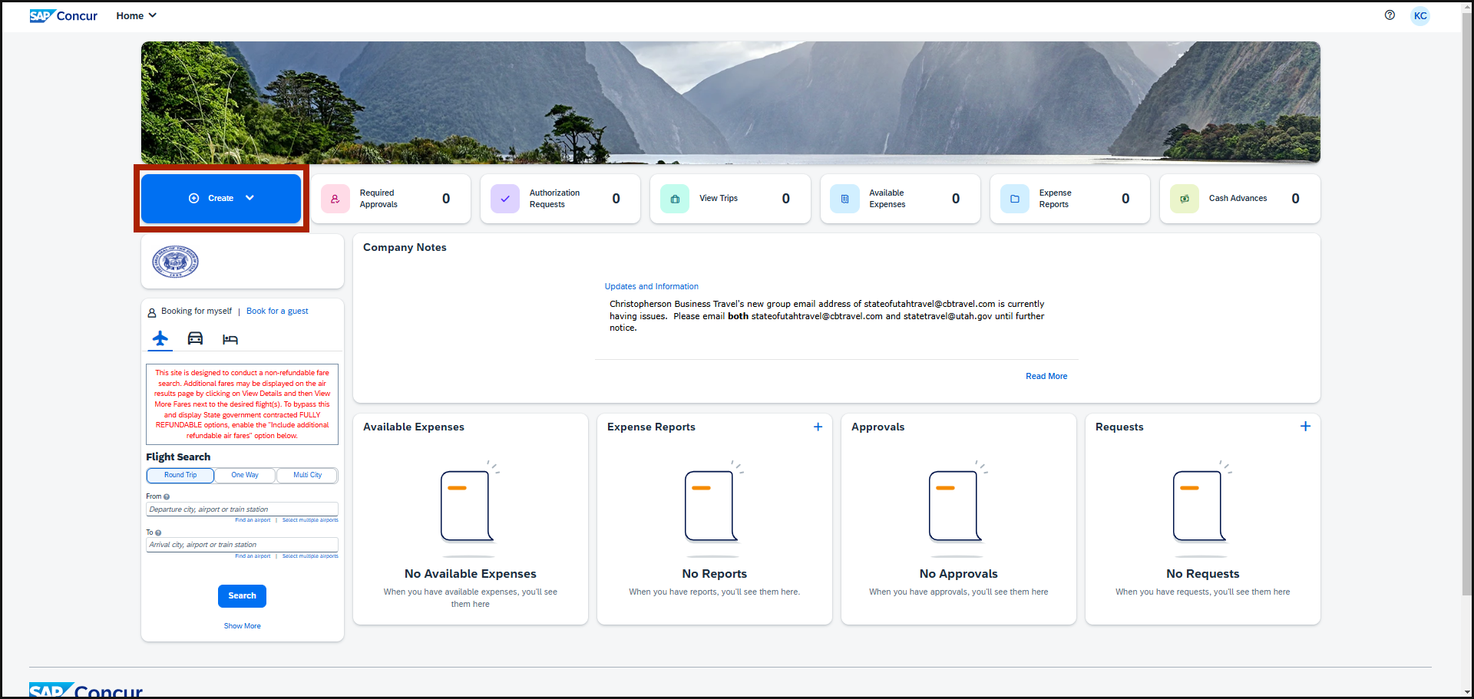Screen dimensions: 1474x699
Task: Expand the Home navigation menu
Action: coord(136,15)
